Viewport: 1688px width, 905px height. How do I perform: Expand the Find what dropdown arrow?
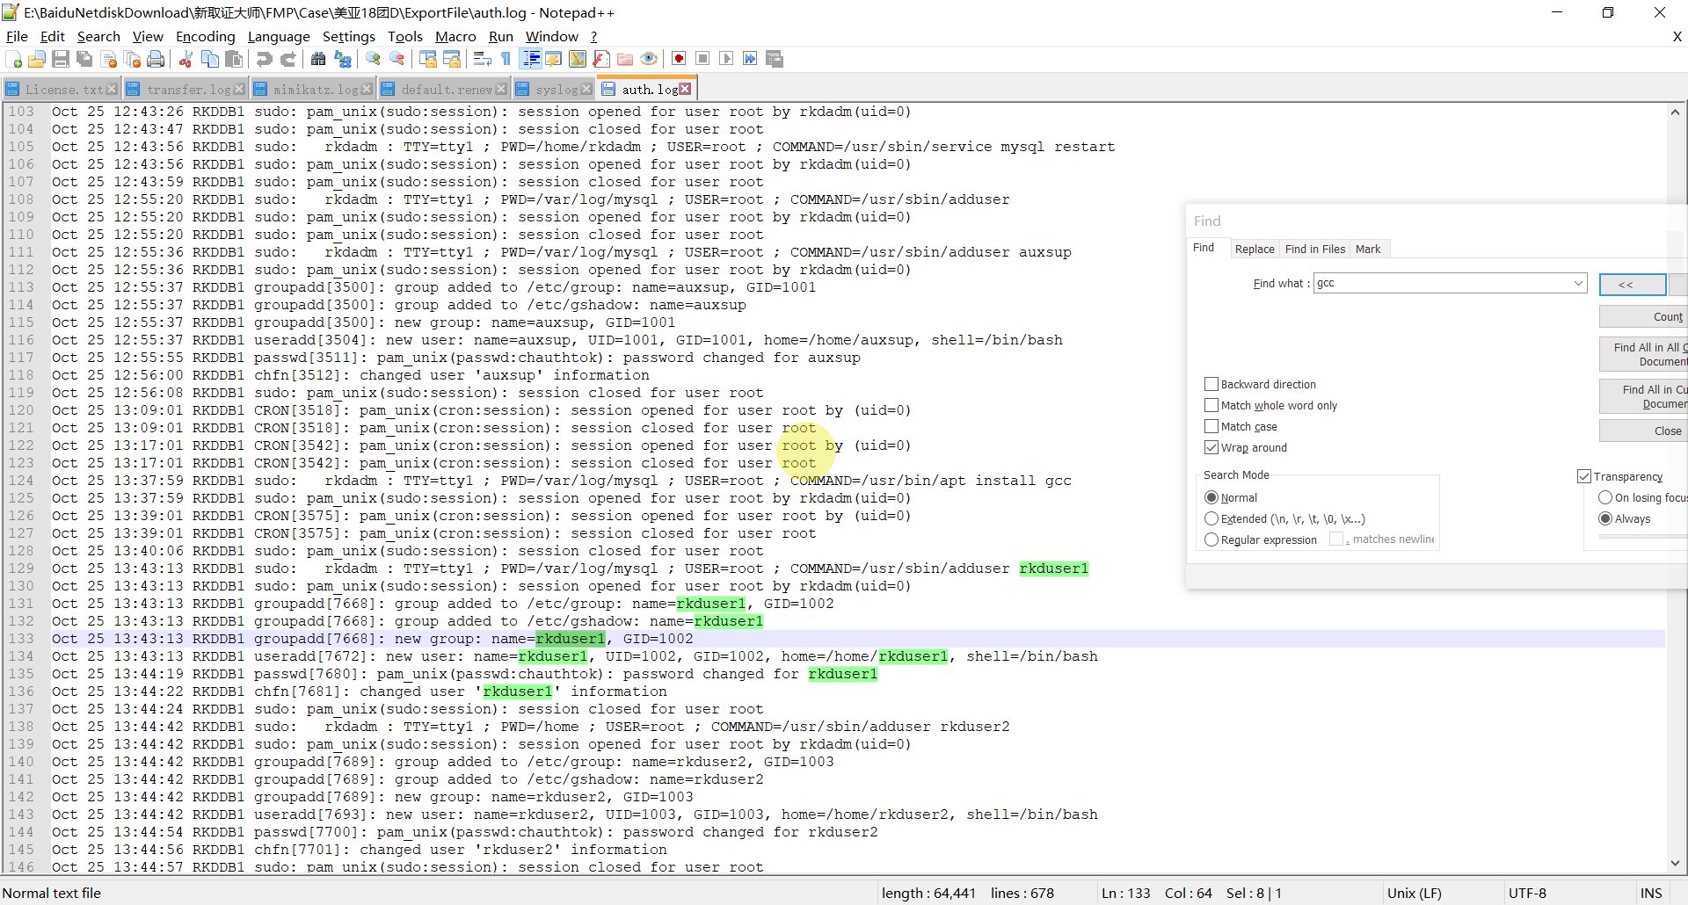click(x=1578, y=283)
